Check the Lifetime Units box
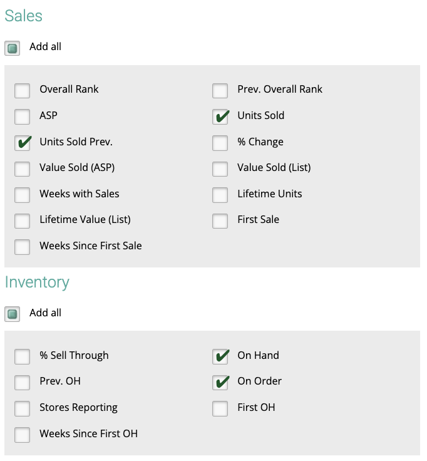The width and height of the screenshot is (427, 461). (220, 195)
